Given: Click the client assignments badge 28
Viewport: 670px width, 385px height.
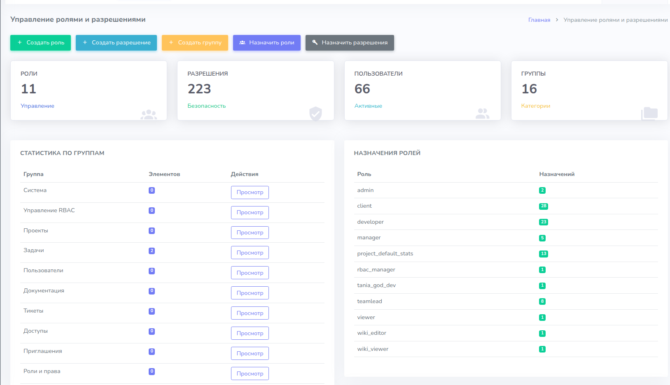Looking at the screenshot, I should click(544, 206).
